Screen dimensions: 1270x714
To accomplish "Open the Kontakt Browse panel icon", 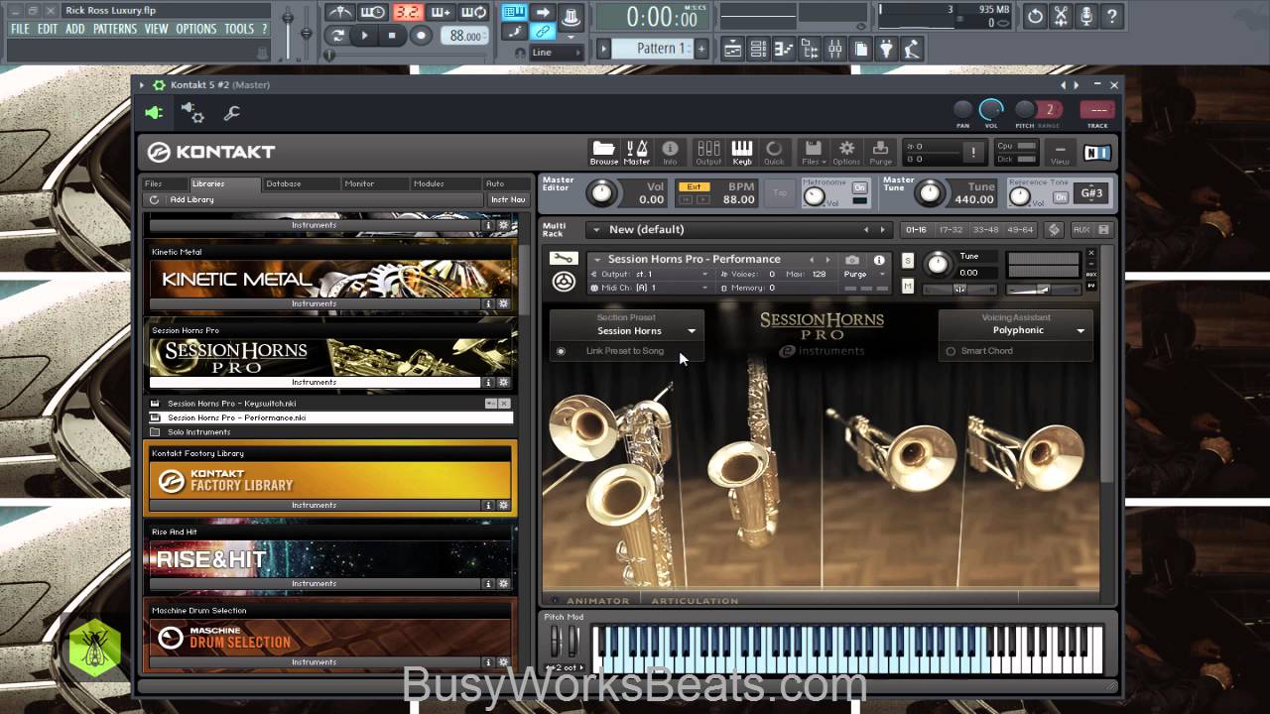I will click(x=603, y=152).
